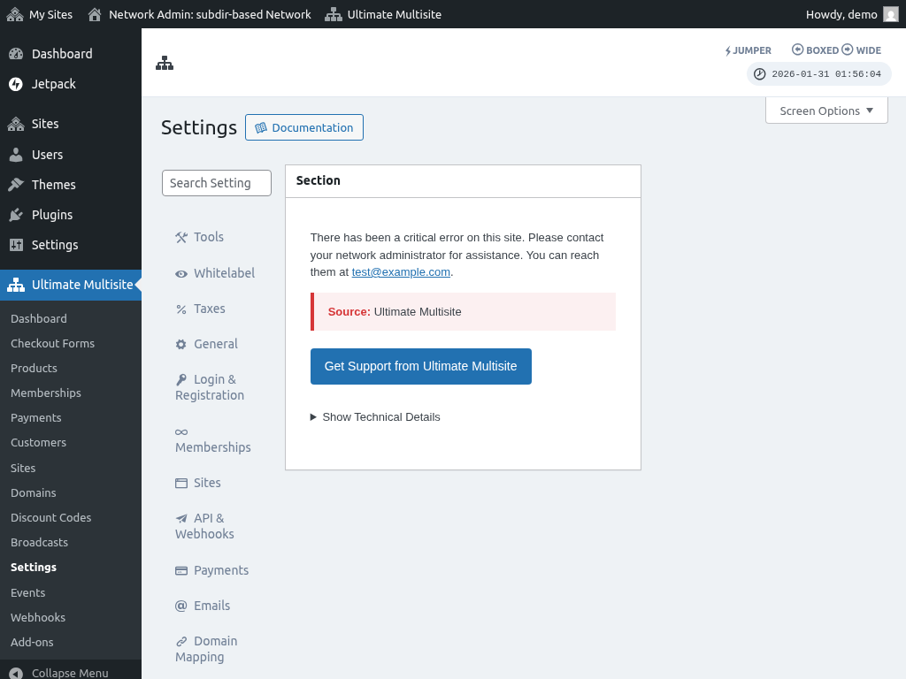Click the Sites window icon in settings nav
This screenshot has width=906, height=679.
pos(181,484)
